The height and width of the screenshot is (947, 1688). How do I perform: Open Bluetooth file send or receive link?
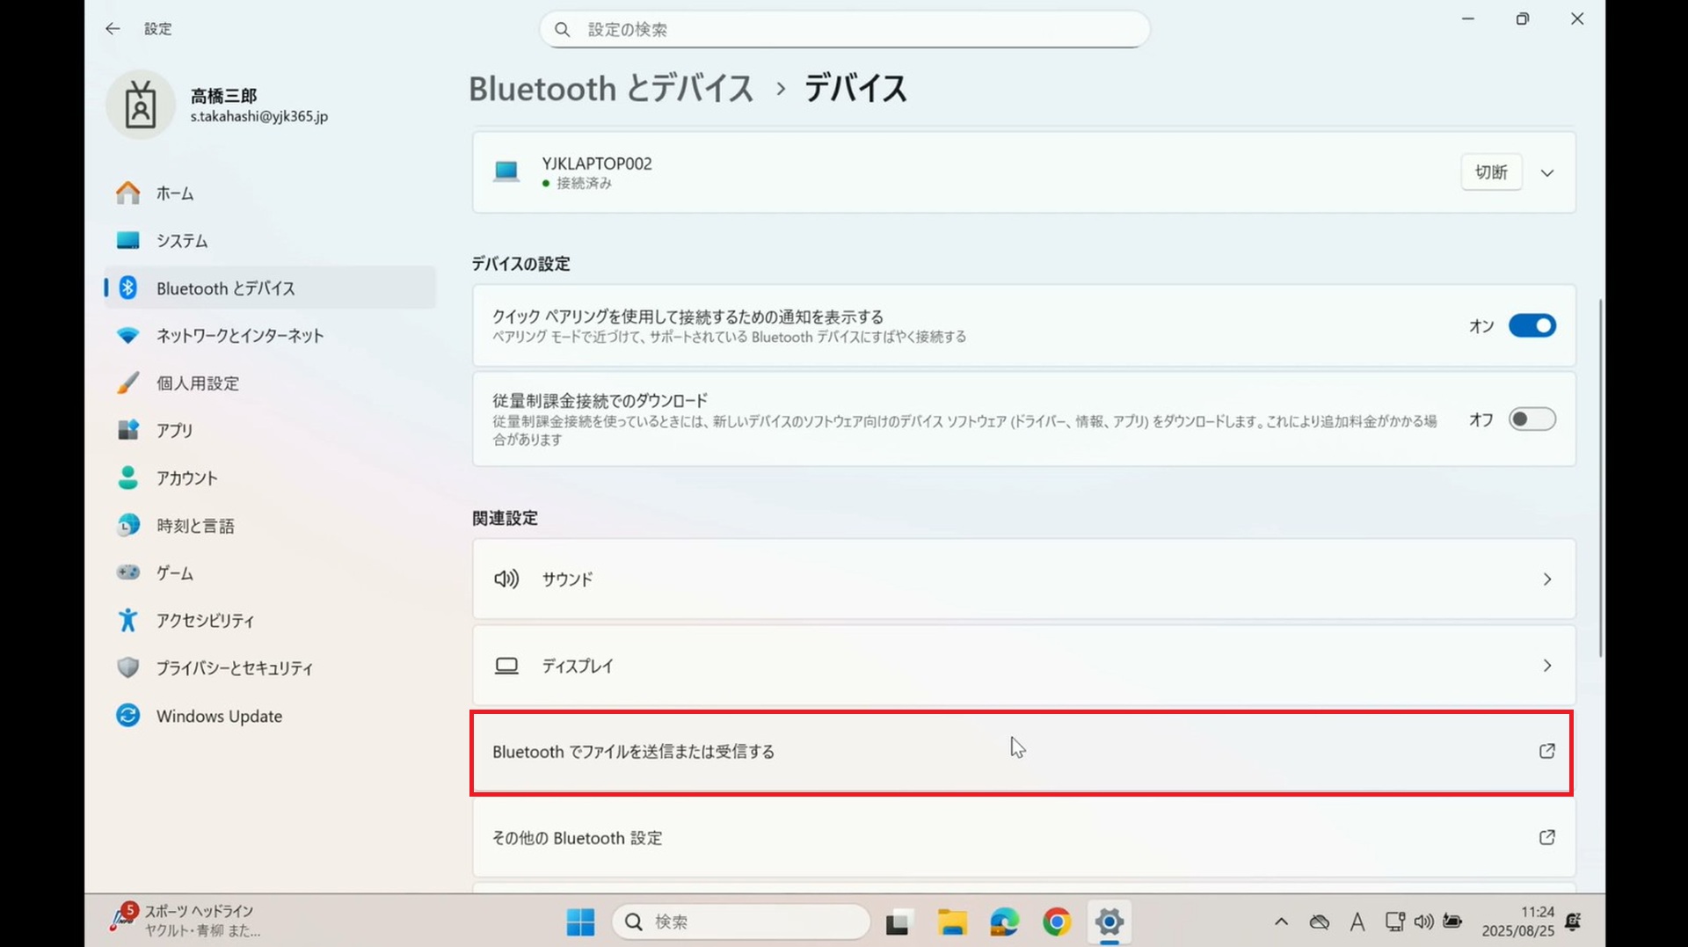tap(1022, 753)
